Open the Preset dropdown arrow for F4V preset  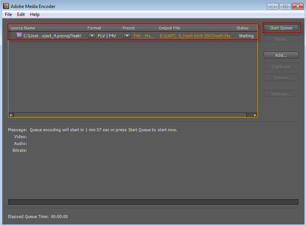(x=127, y=36)
